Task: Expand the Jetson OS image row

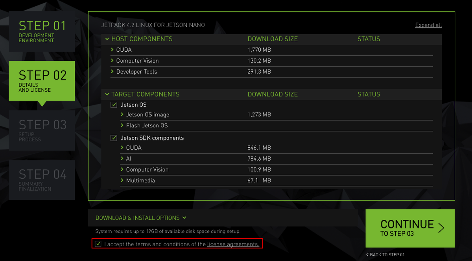Action: tap(122, 115)
